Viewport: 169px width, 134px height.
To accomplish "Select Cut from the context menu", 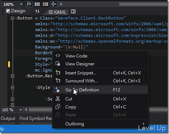I will coord(100,99).
